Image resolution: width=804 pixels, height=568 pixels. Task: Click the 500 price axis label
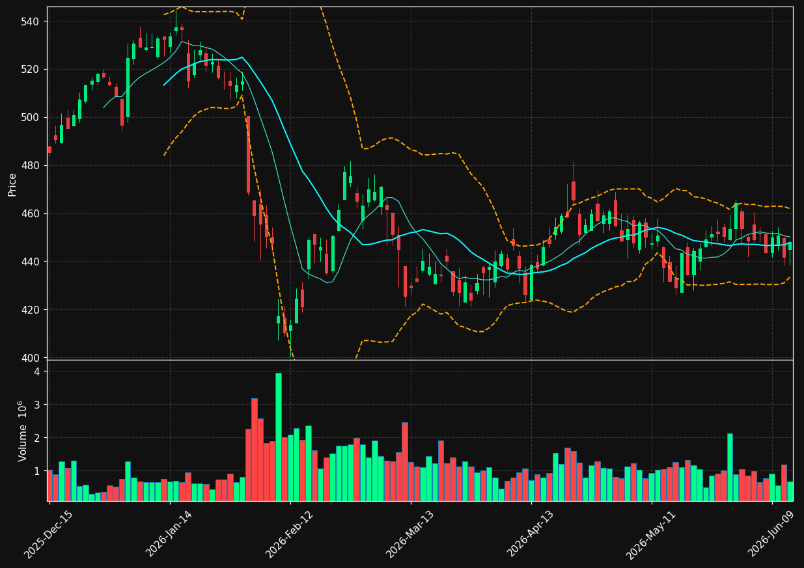click(x=31, y=118)
